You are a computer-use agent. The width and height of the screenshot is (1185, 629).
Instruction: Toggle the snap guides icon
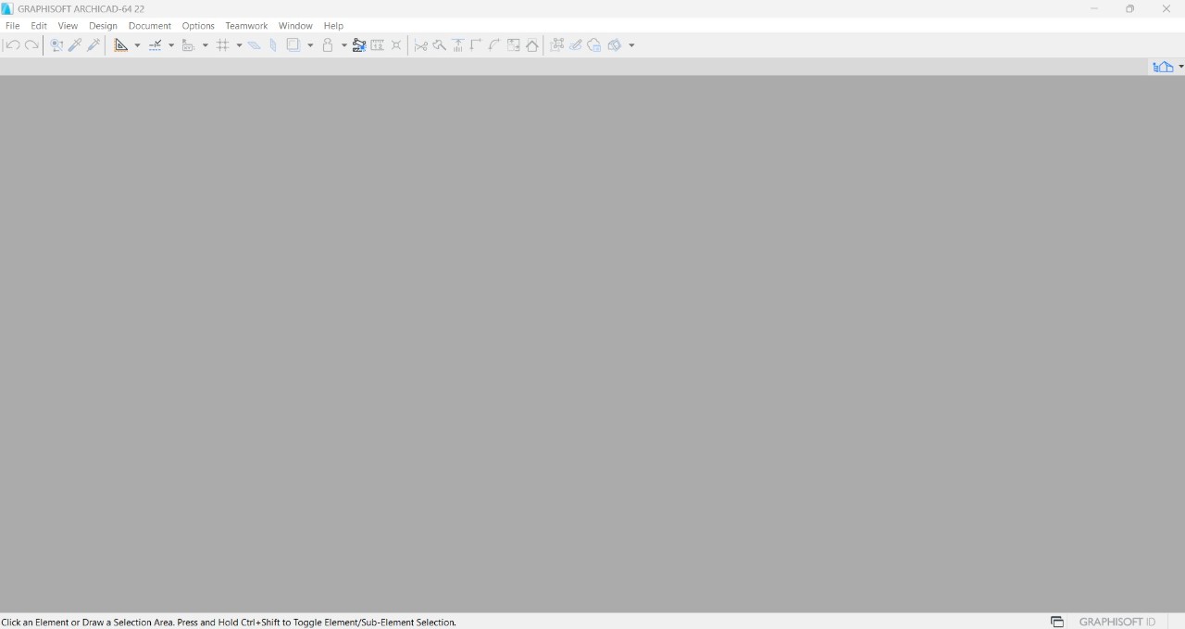[x=156, y=45]
